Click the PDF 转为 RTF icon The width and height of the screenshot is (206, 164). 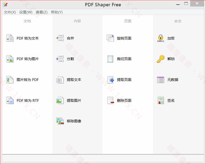click(10, 100)
